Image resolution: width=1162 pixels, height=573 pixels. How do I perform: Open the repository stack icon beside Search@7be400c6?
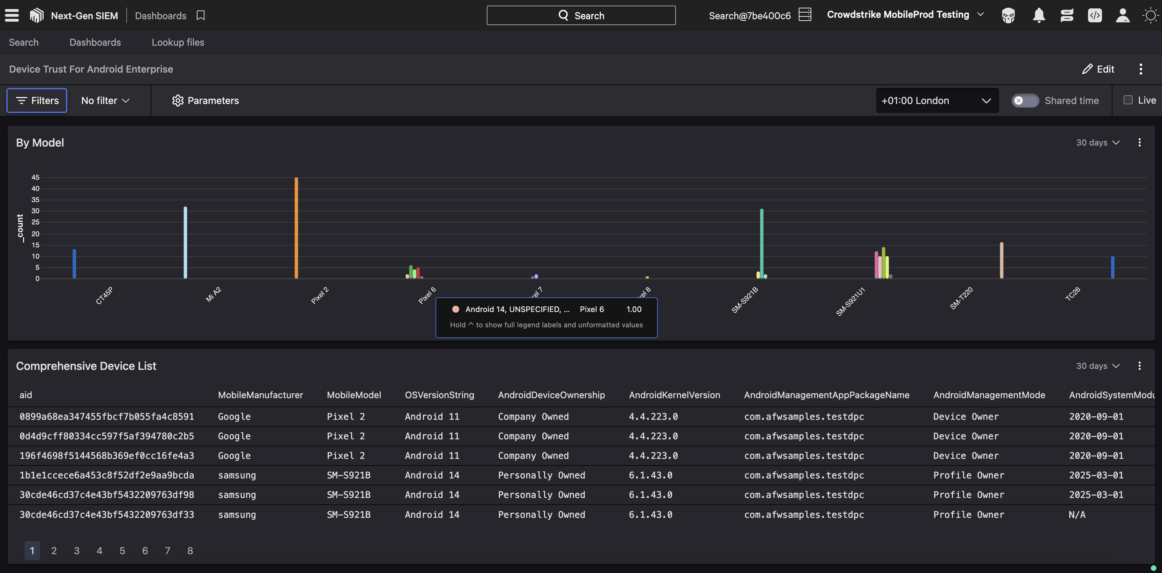click(x=805, y=15)
